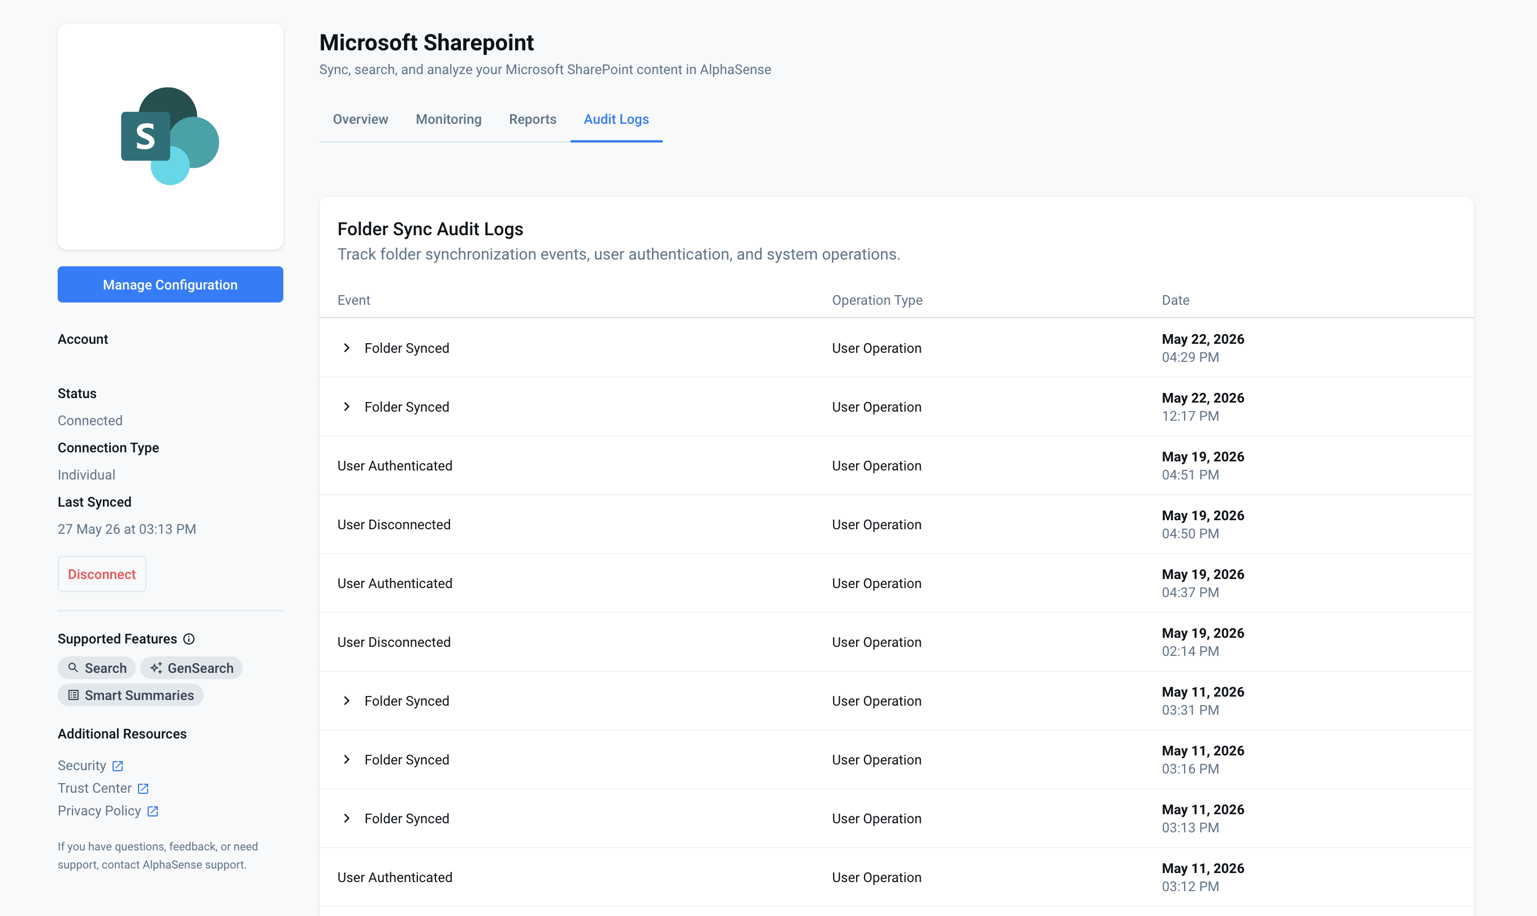Click the Event column header
This screenshot has width=1537, height=916.
(353, 300)
